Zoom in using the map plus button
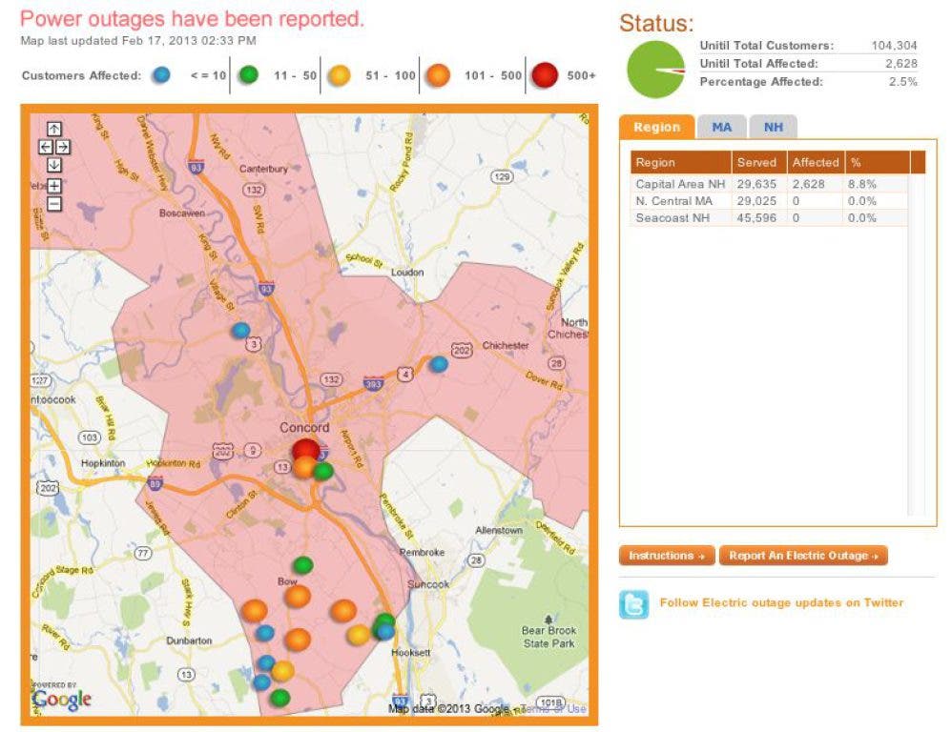Screen dimensions: 952x732 [53, 186]
